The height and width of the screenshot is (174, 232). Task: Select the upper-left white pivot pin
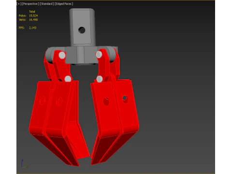click(x=62, y=55)
